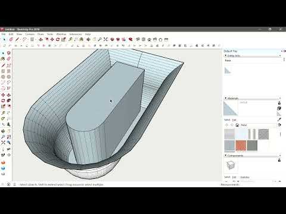Collapse the Entity Info panel
286x214 pixels.
[226, 56]
